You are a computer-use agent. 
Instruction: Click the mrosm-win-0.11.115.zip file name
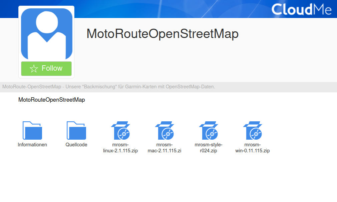[x=253, y=148]
